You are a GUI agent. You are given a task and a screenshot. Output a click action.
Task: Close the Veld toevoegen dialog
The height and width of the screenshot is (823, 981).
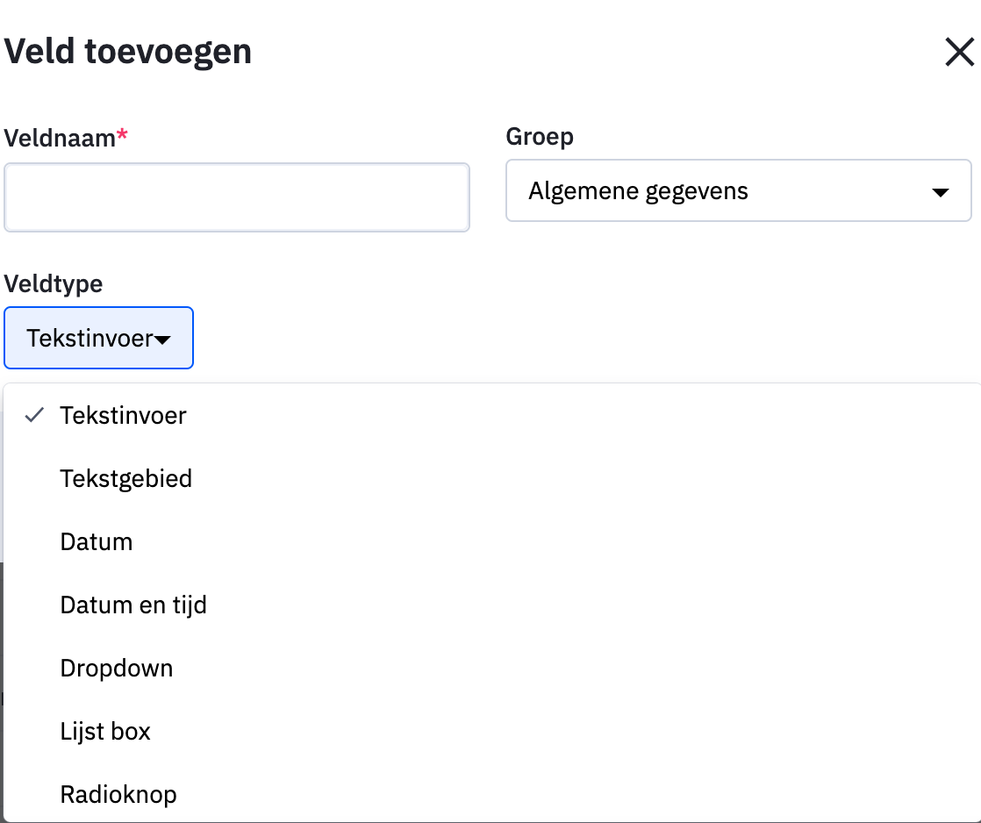point(959,52)
